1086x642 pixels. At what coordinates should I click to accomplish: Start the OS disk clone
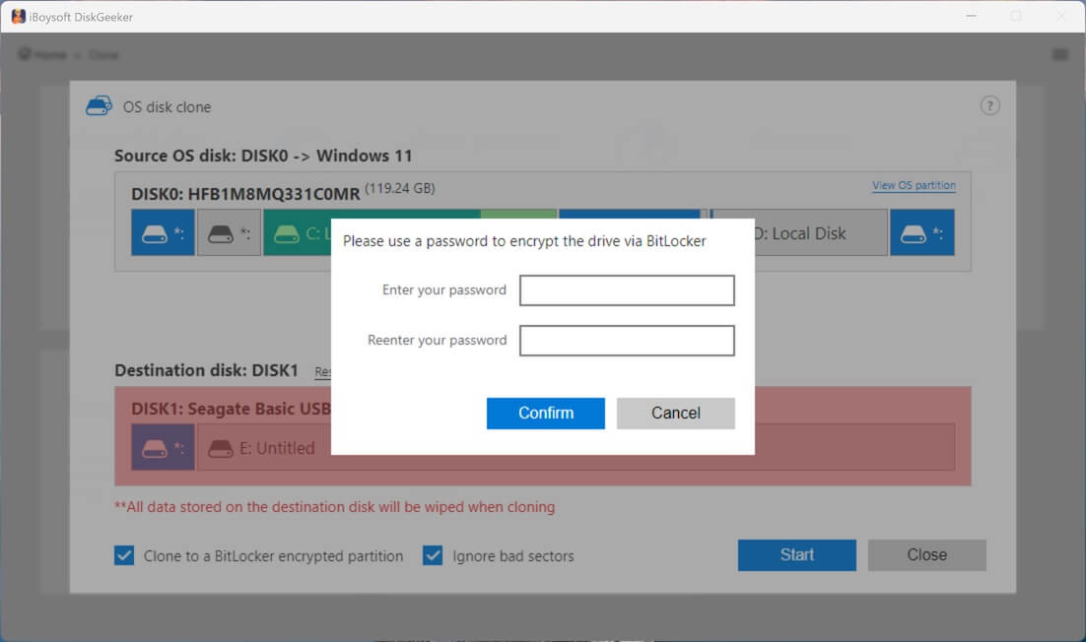[796, 554]
